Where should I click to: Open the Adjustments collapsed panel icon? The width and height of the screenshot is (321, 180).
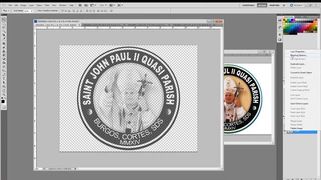click(280, 34)
